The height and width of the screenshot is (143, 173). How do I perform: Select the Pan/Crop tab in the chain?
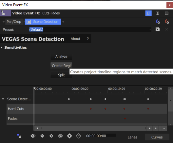click(x=14, y=22)
